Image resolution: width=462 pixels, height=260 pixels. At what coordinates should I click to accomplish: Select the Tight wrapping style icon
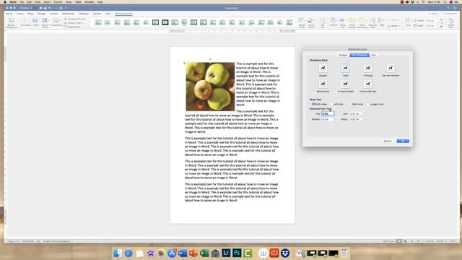[345, 68]
